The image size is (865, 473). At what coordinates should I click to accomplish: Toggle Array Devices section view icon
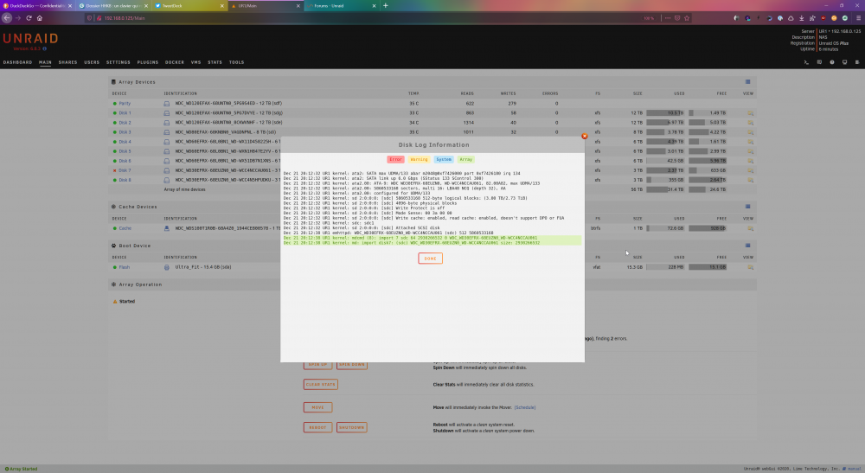point(747,81)
